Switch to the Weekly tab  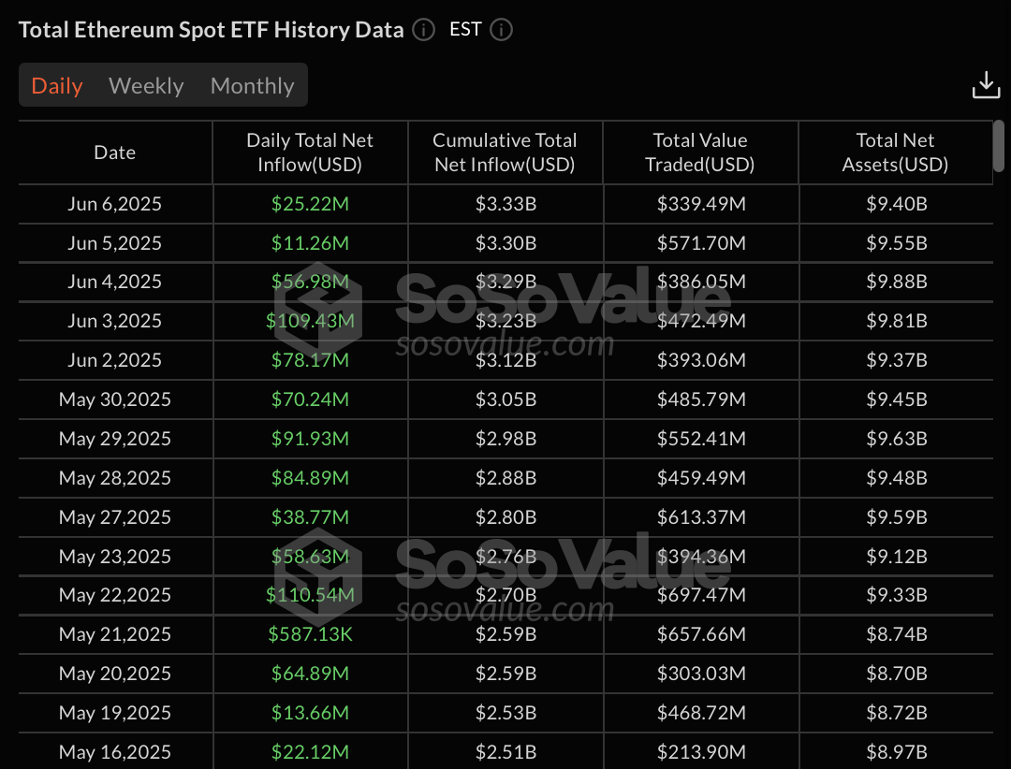(x=146, y=86)
